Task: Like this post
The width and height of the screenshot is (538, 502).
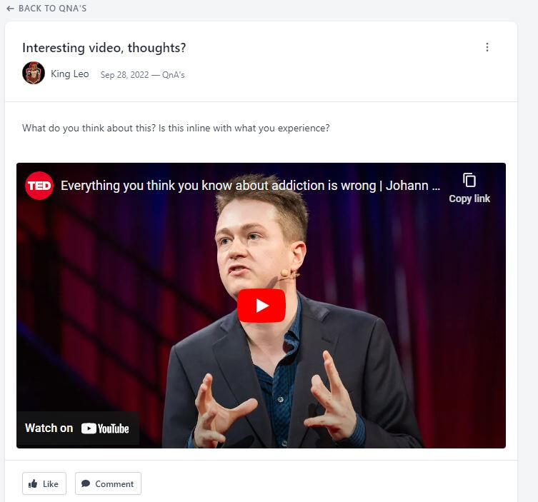Action: [x=44, y=483]
